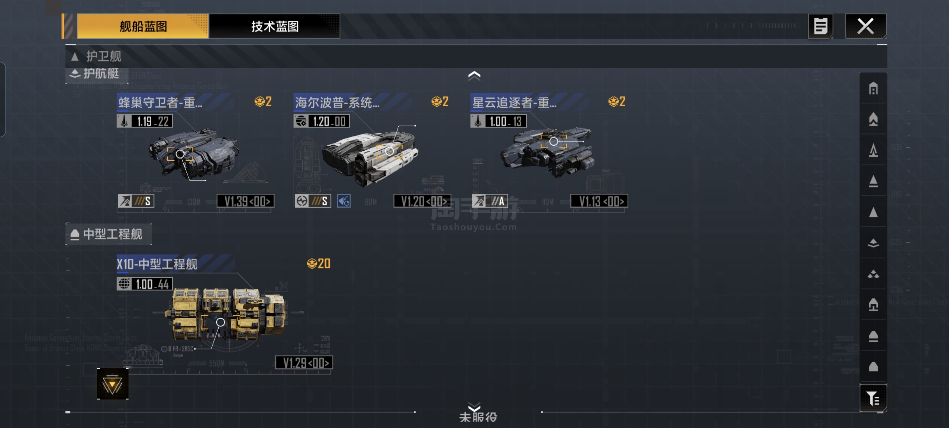Collapse the 中型工程舰 group header

108,234
